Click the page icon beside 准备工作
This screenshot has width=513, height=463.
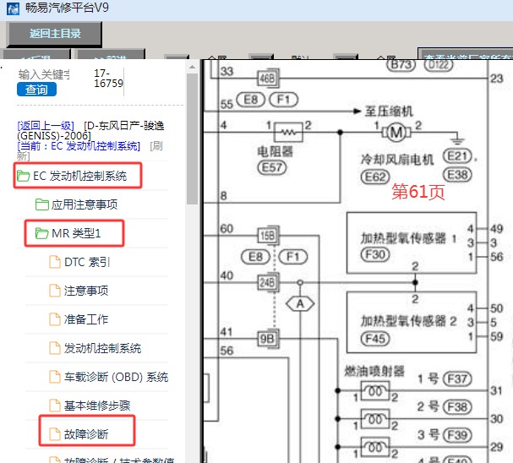(55, 319)
